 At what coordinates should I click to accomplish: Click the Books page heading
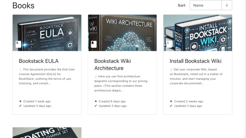click(x=23, y=6)
